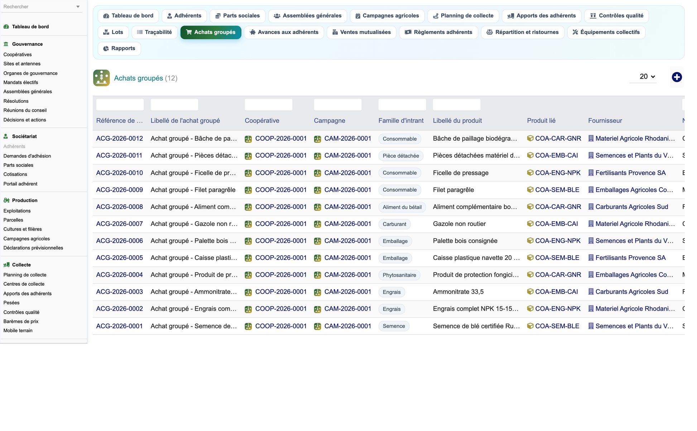Open the Campagnes agricoles tab
Image resolution: width=697 pixels, height=431 pixels.
tap(387, 16)
